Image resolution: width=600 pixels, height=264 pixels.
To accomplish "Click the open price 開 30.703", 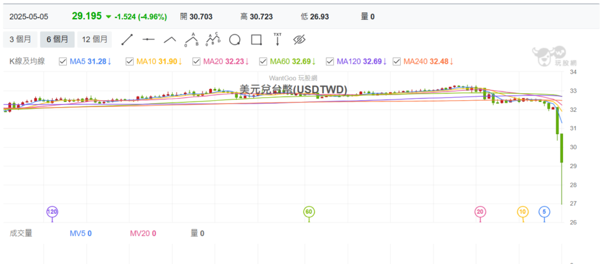I will point(196,17).
